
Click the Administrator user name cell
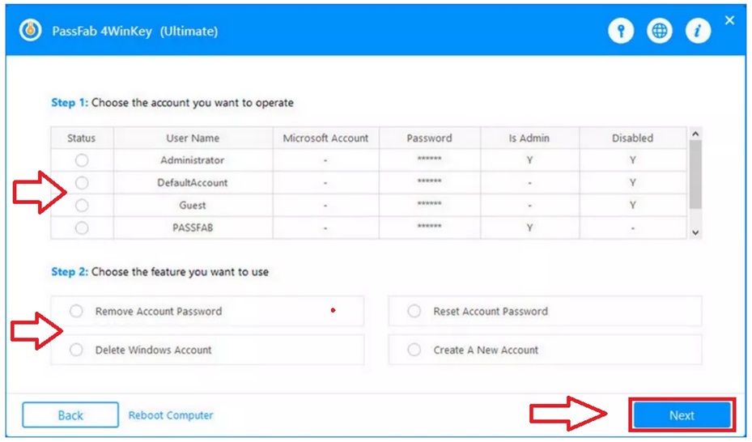193,160
